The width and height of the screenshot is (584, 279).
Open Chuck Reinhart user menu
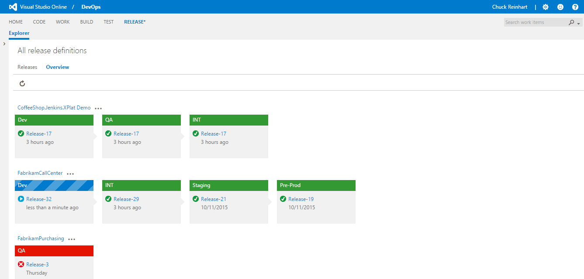click(511, 7)
